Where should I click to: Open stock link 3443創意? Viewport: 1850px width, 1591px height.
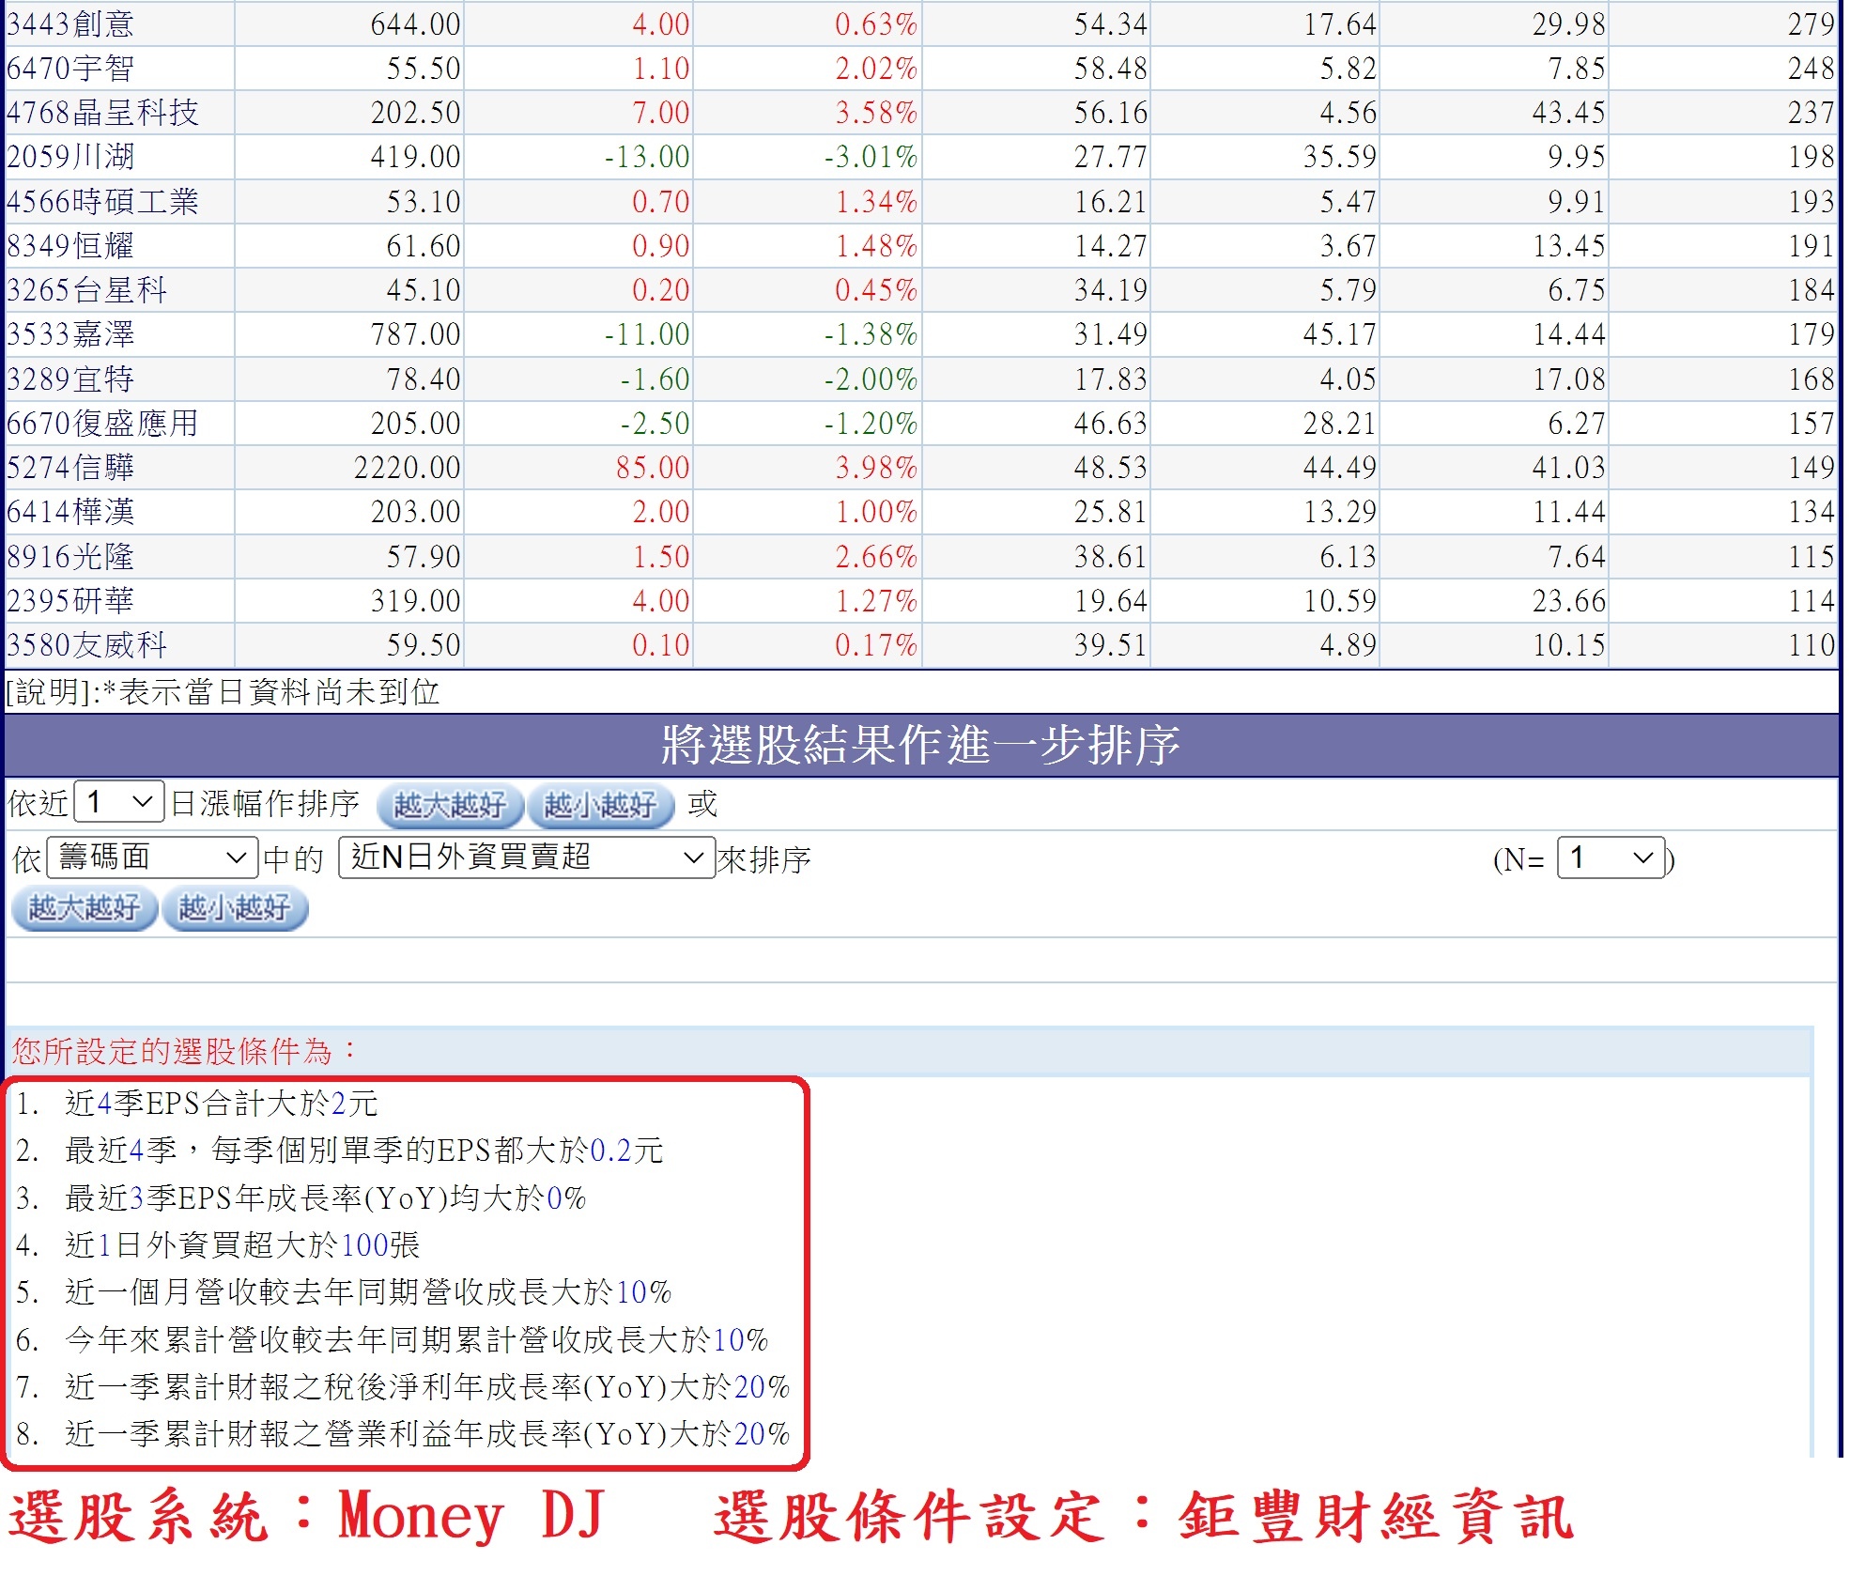(x=70, y=23)
